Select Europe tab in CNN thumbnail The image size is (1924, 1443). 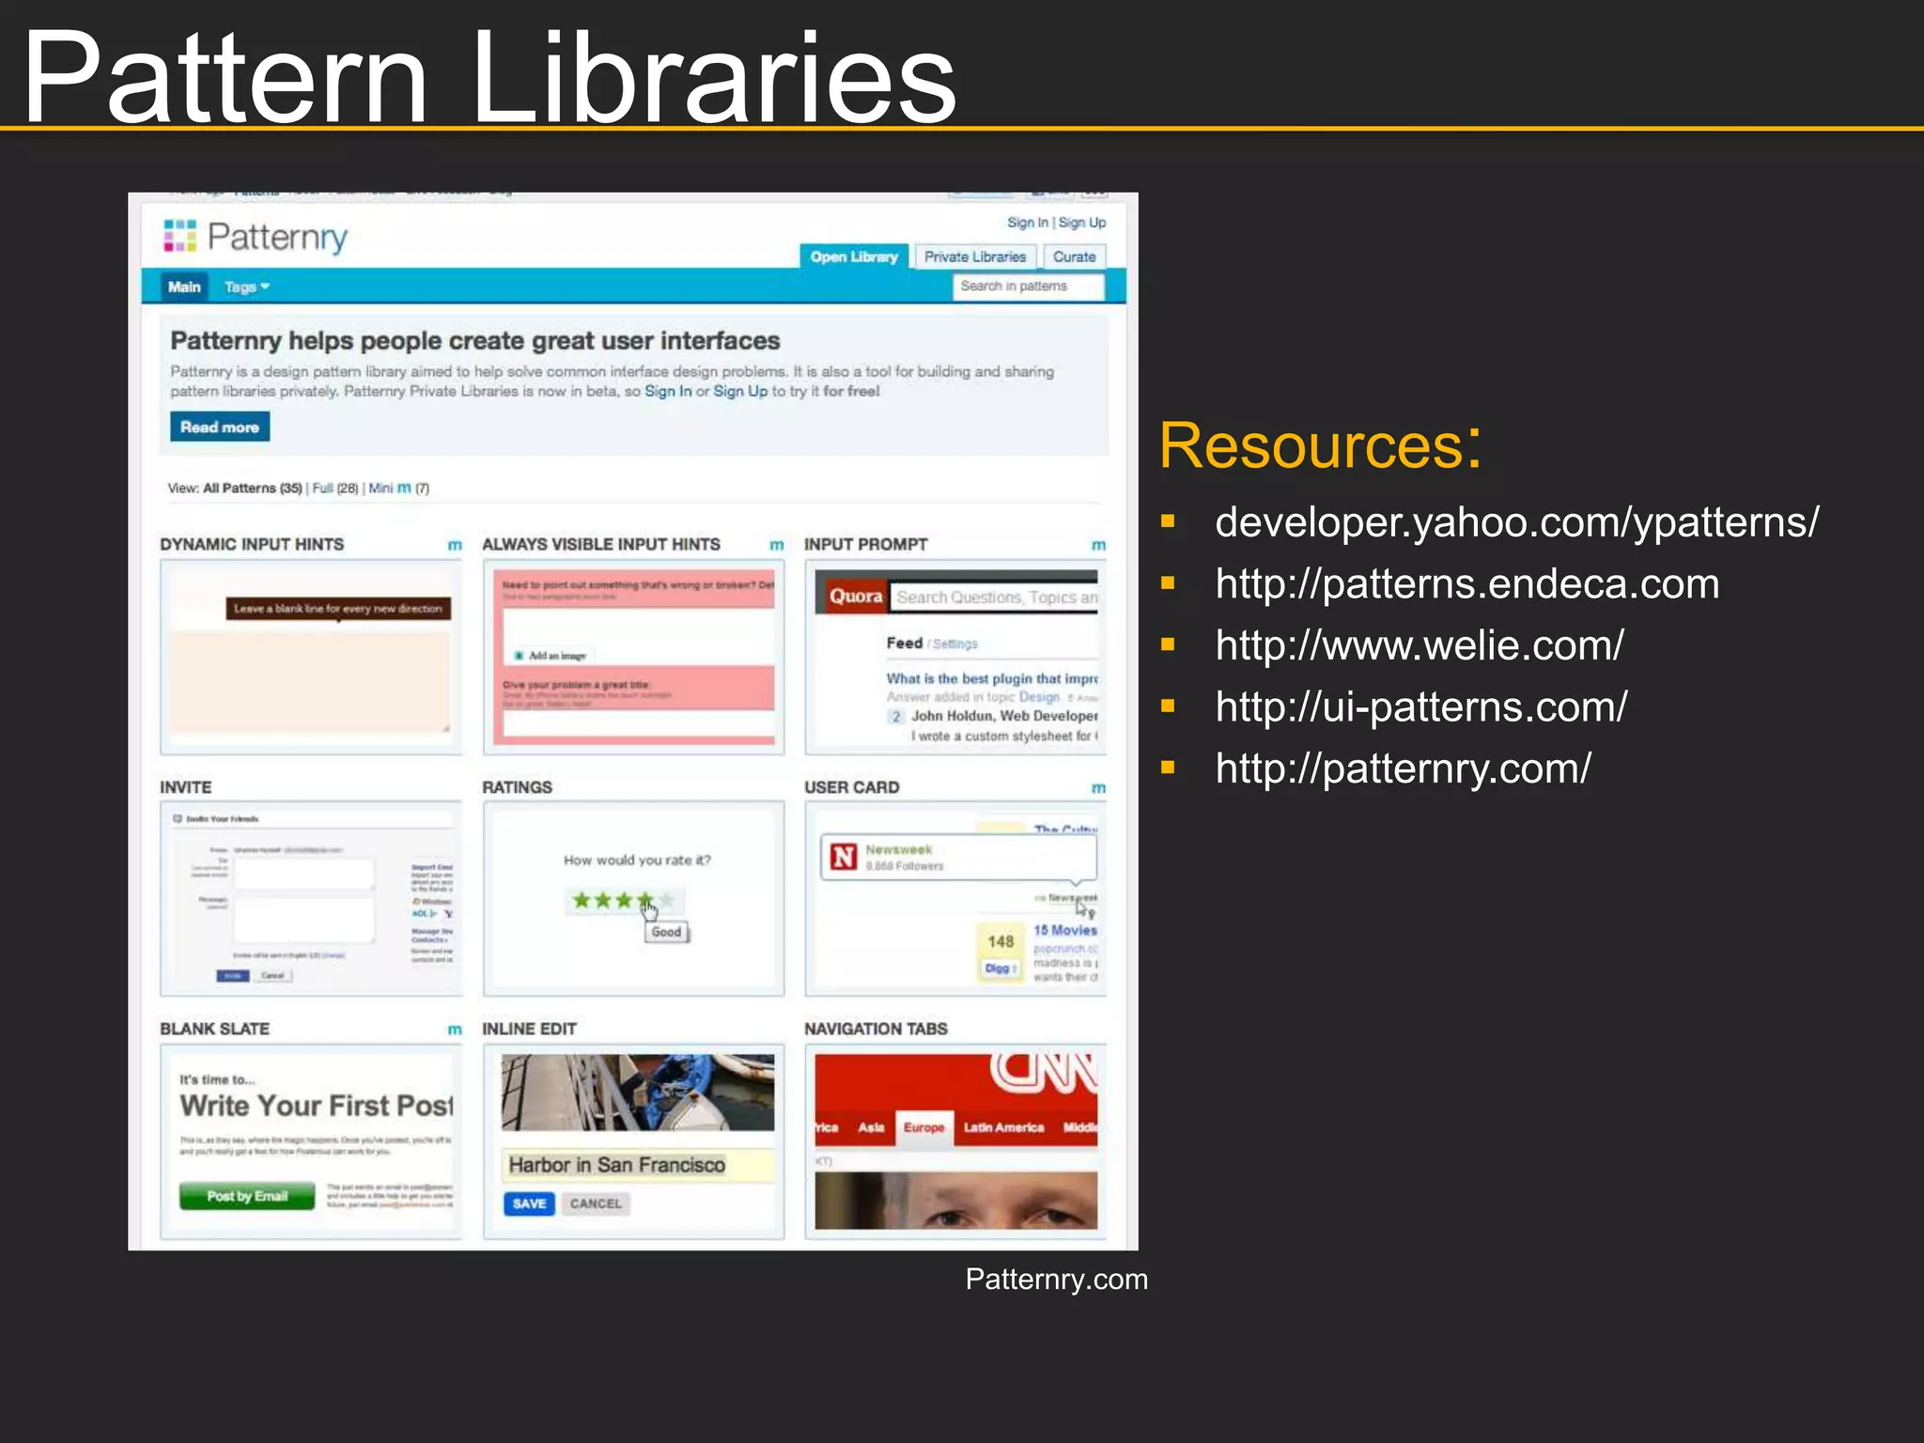click(x=923, y=1127)
